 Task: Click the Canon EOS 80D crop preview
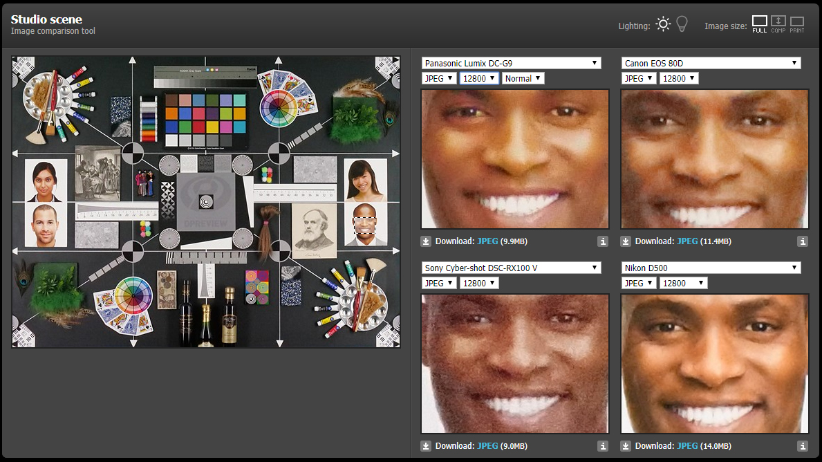coord(715,159)
